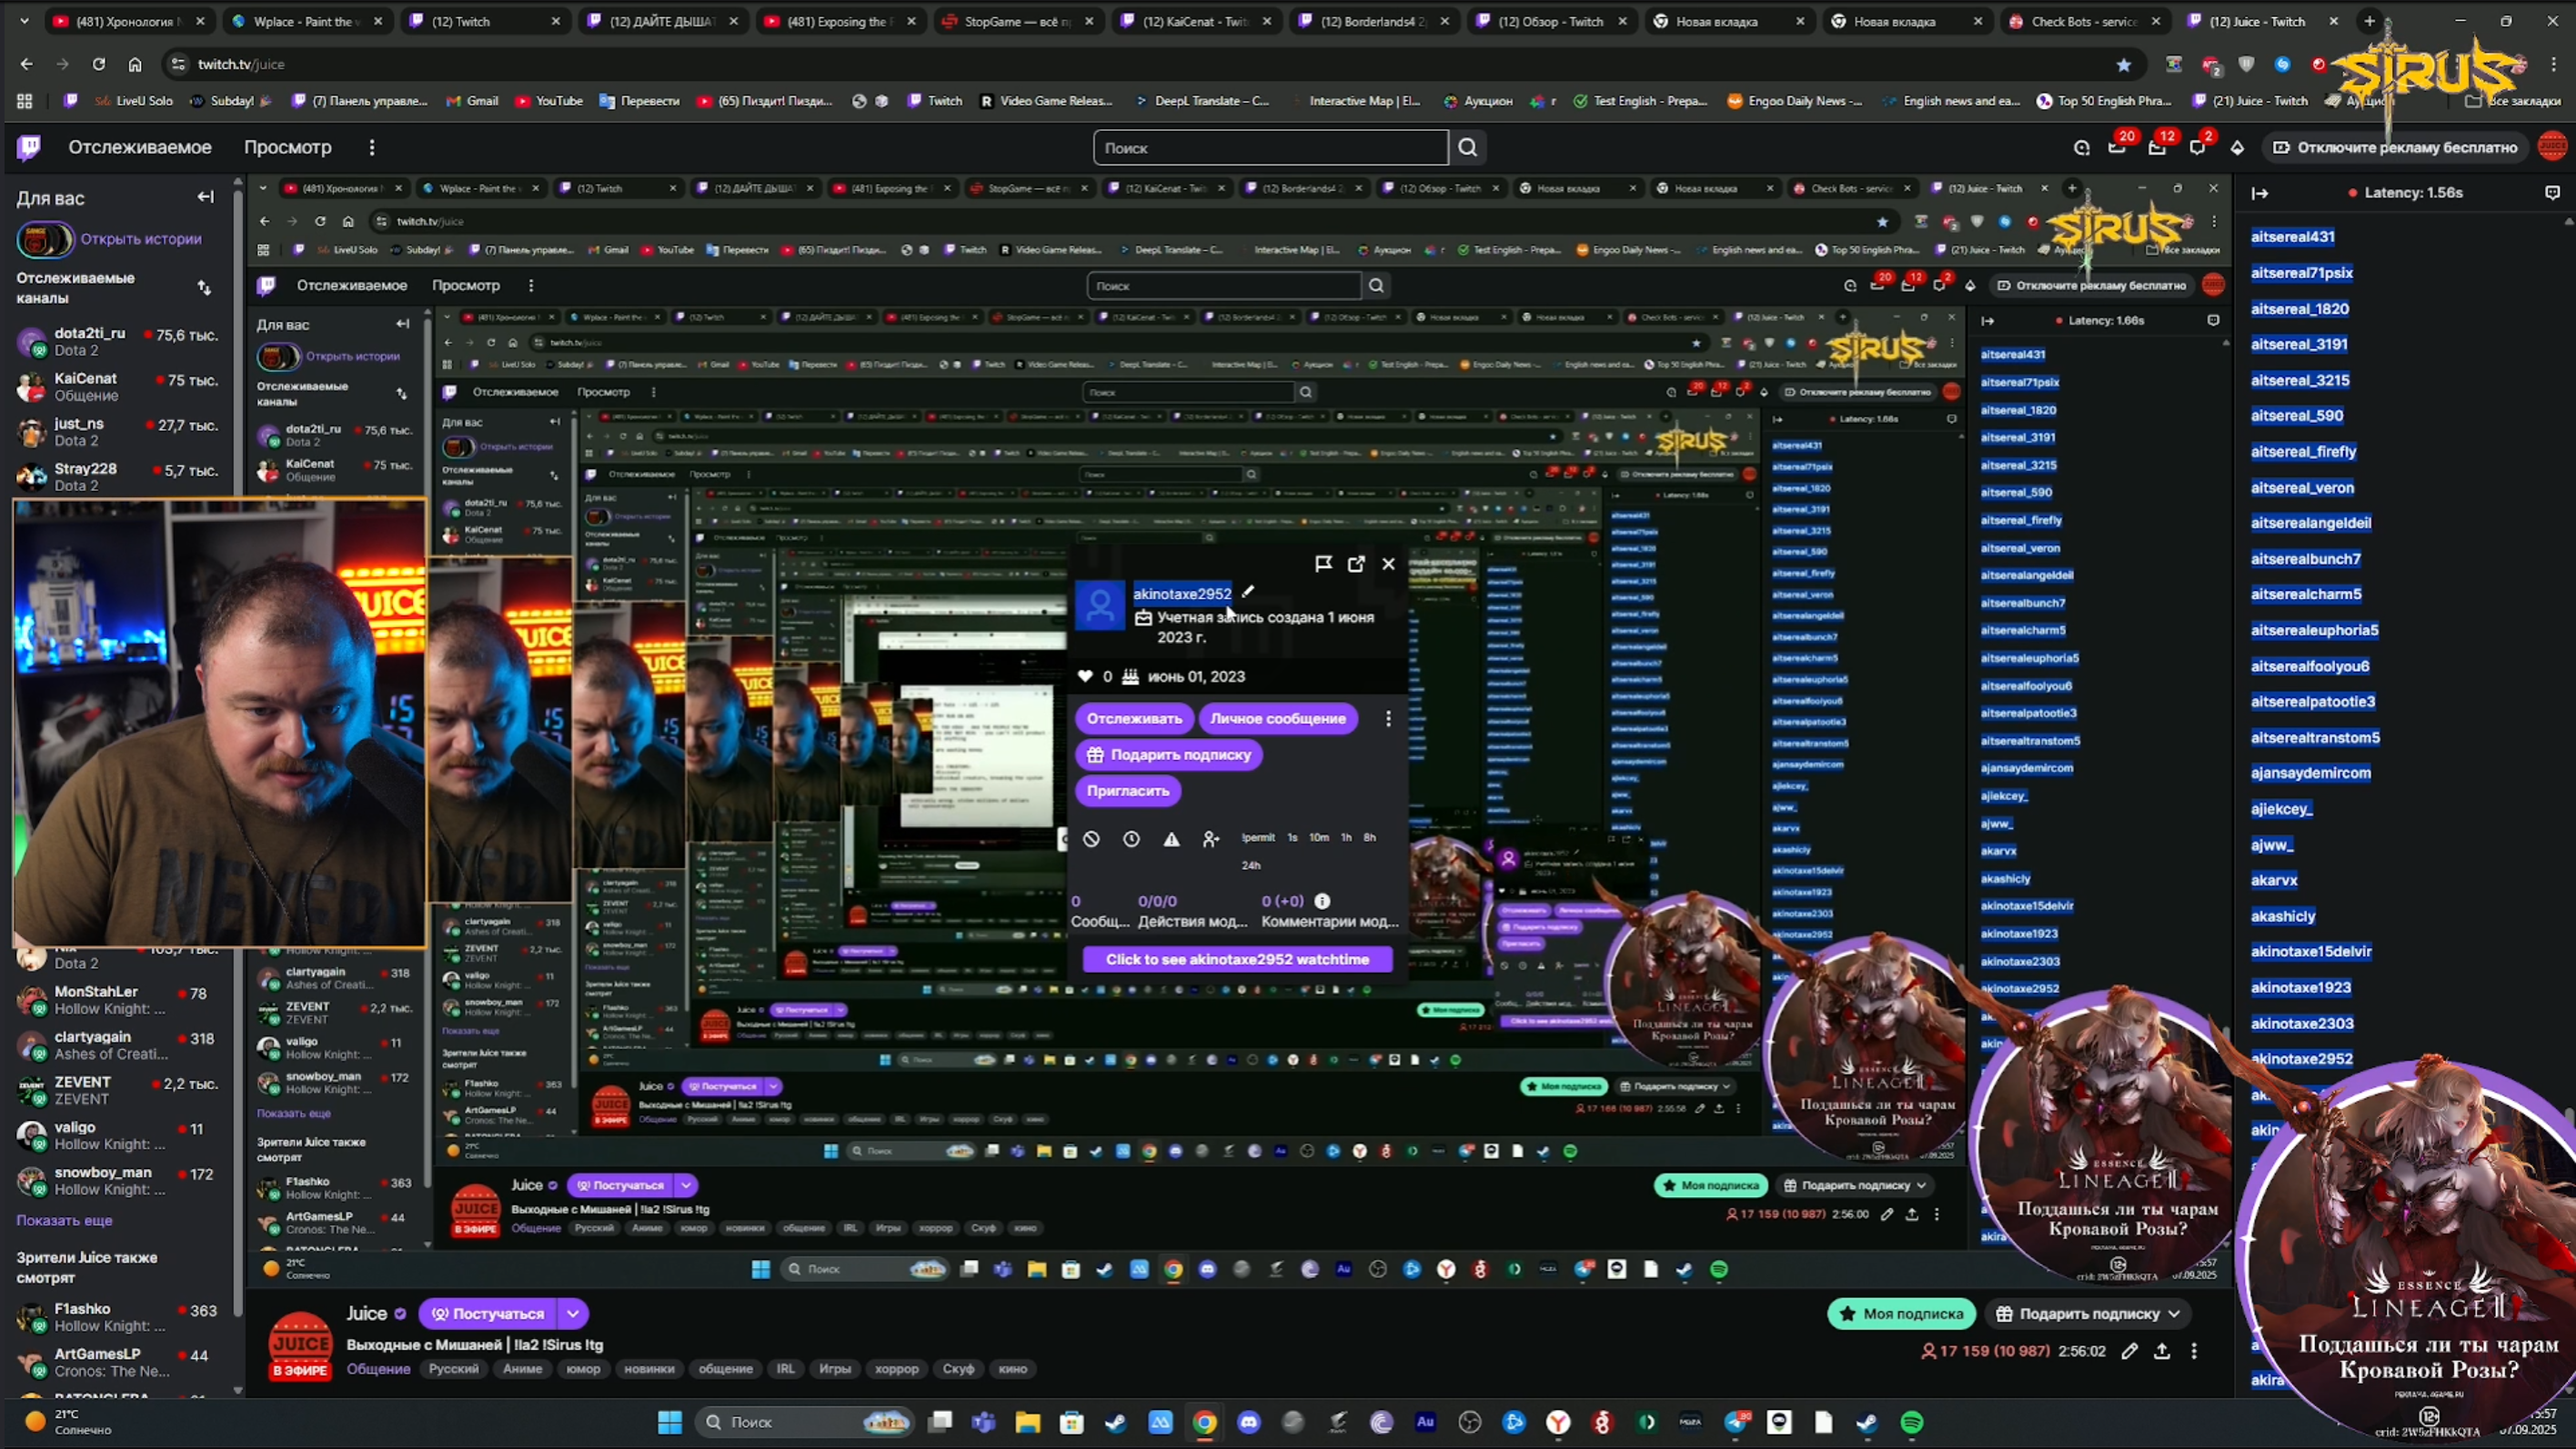Open notifications icon with badge 20 in the outermost header
Screen dimensions: 2576x1449
point(2117,148)
